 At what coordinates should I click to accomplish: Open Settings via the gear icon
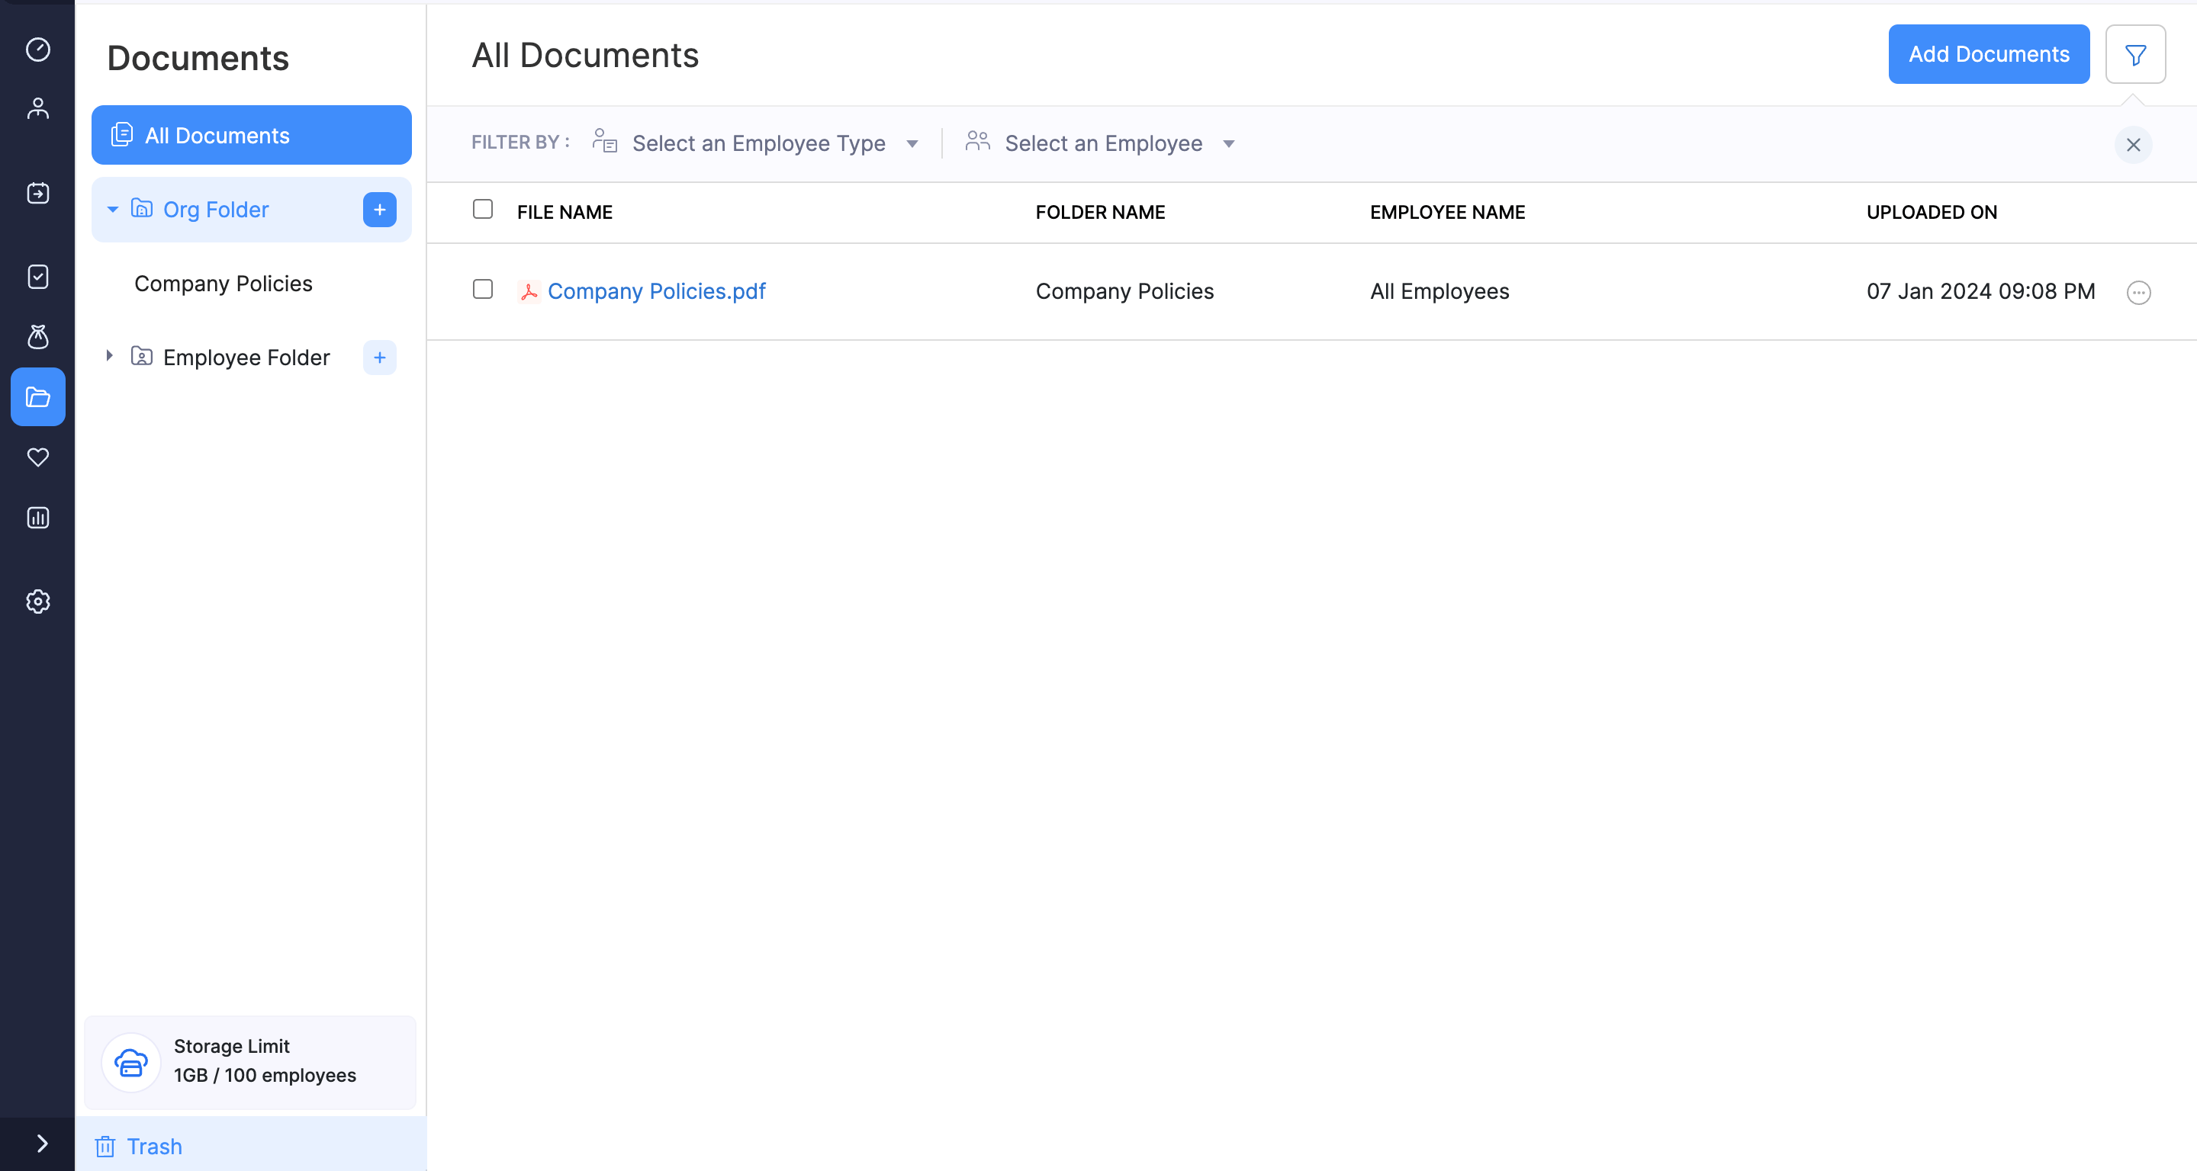click(x=37, y=601)
